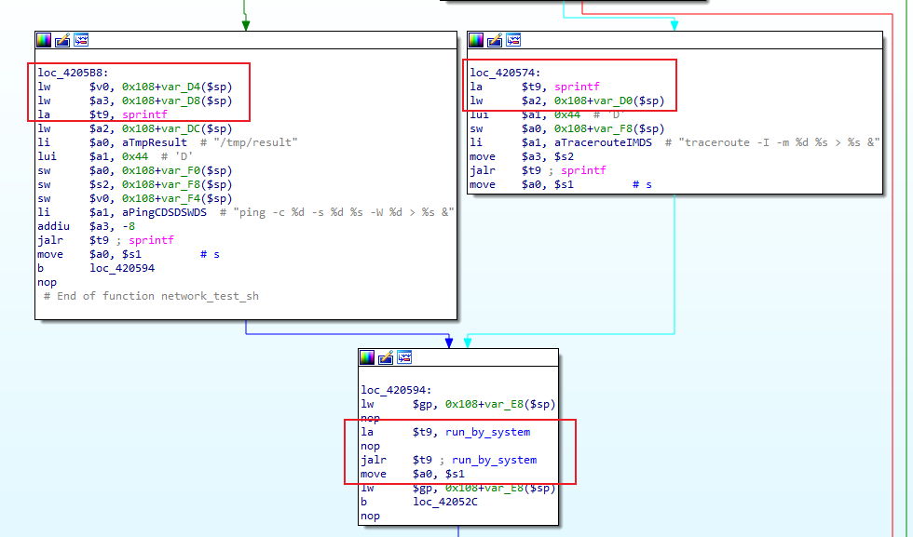913x537 pixels.
Task: Click sprintf in loc_4205B8's la $t9 line
Action: coord(144,114)
